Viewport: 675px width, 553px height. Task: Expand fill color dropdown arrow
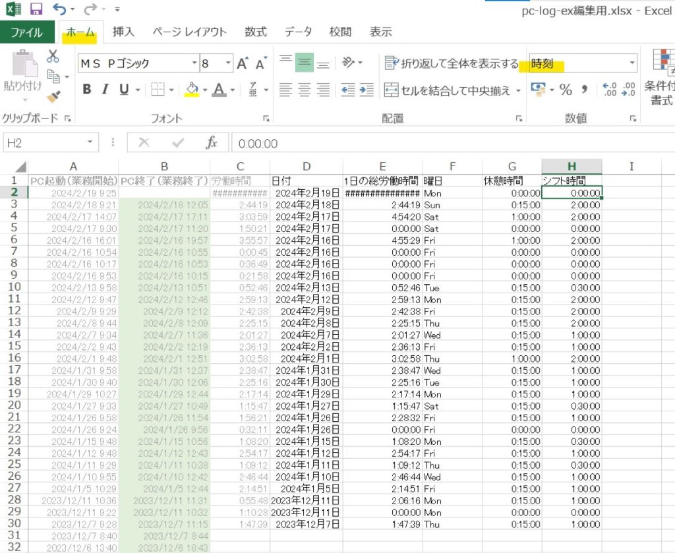(x=205, y=90)
